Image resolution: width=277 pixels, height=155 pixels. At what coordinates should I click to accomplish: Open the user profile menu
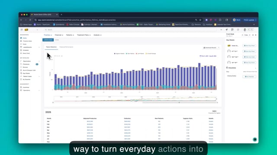tap(249, 30)
